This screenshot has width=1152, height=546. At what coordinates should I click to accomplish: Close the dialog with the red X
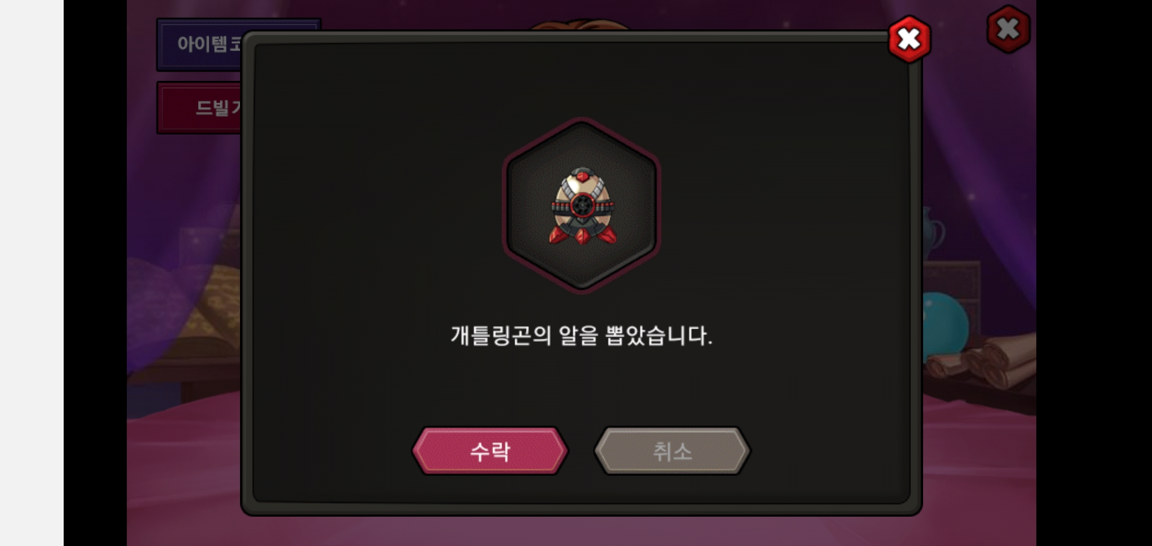tap(909, 39)
